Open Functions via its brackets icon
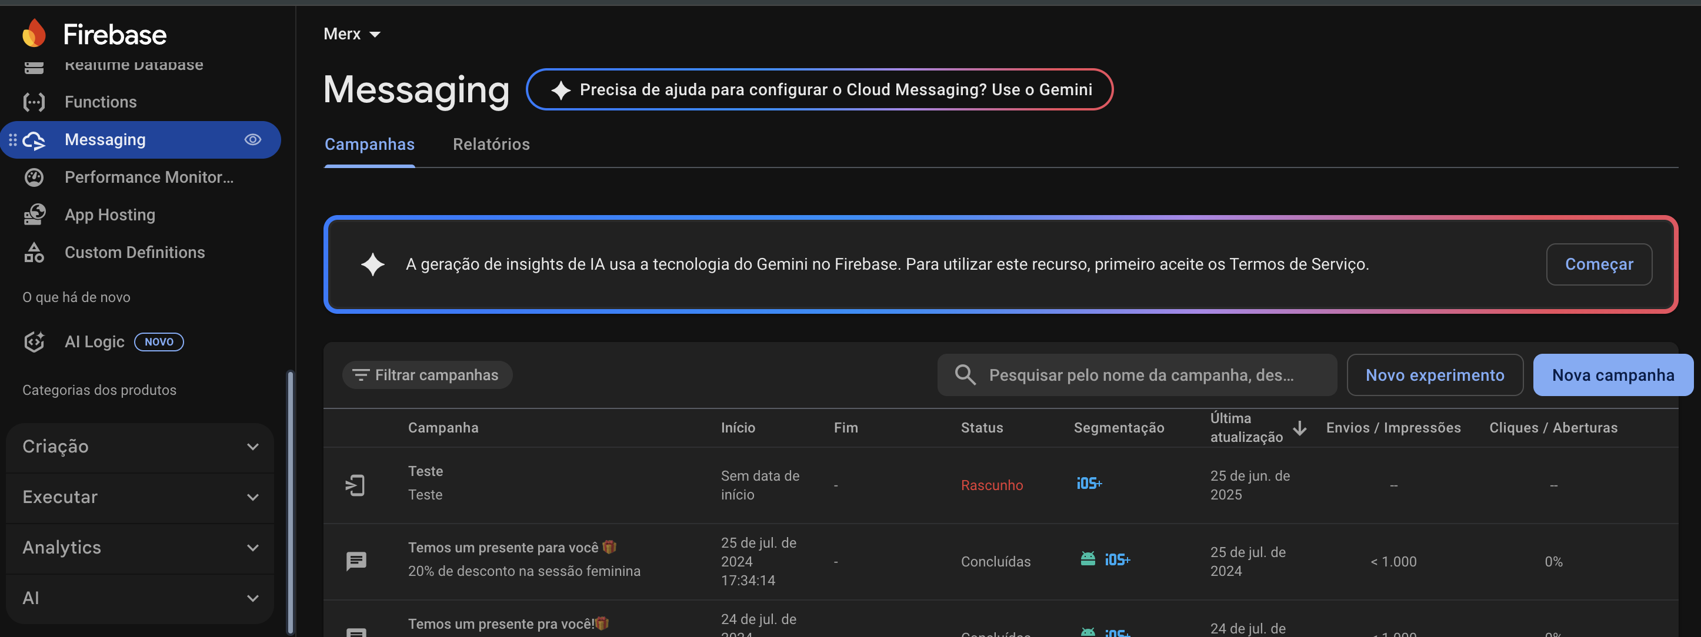This screenshot has height=637, width=1701. 34,102
